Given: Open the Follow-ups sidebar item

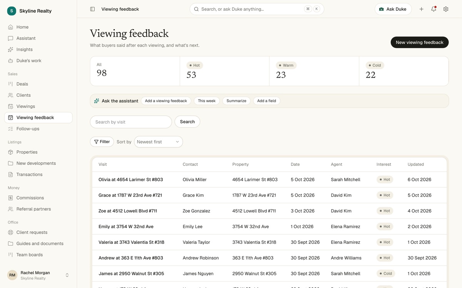Looking at the screenshot, I should (x=38, y=129).
